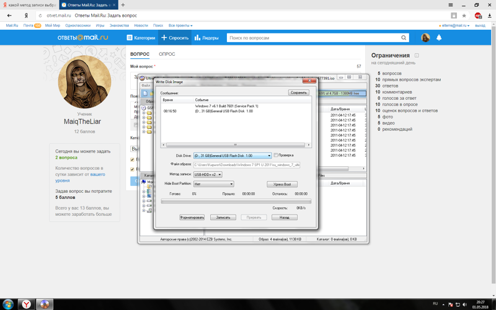The height and width of the screenshot is (310, 496).
Task: Open the Одноклассники link
Action: (x=78, y=25)
